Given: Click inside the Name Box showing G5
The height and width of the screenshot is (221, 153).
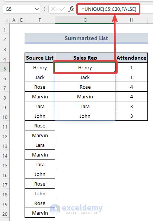Looking at the screenshot, I should pos(19,9).
